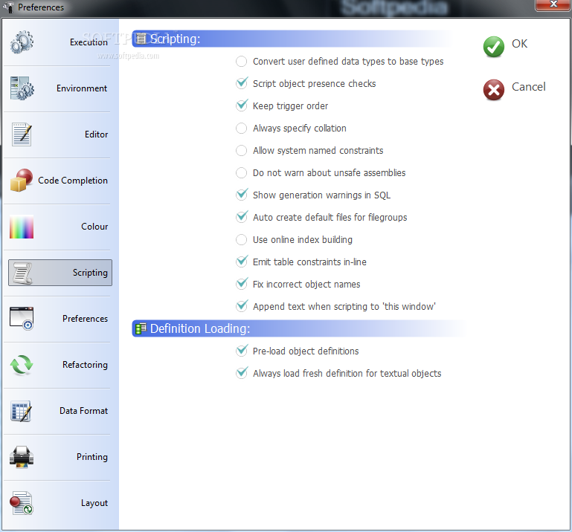Enable Always specify collation
Screen dimensions: 572x532
click(241, 129)
